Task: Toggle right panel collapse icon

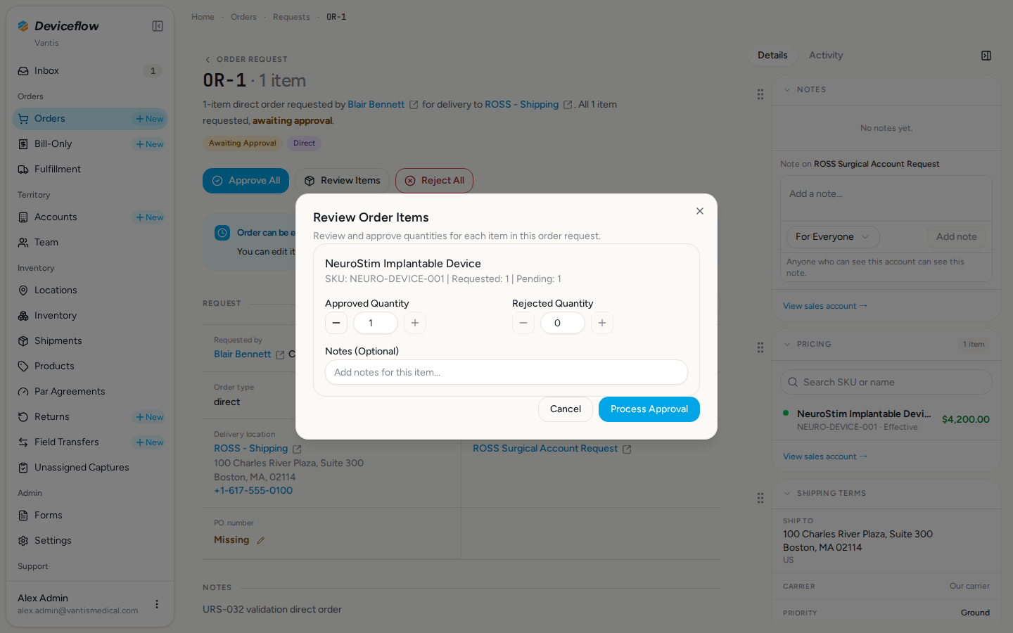Action: pyautogui.click(x=986, y=56)
